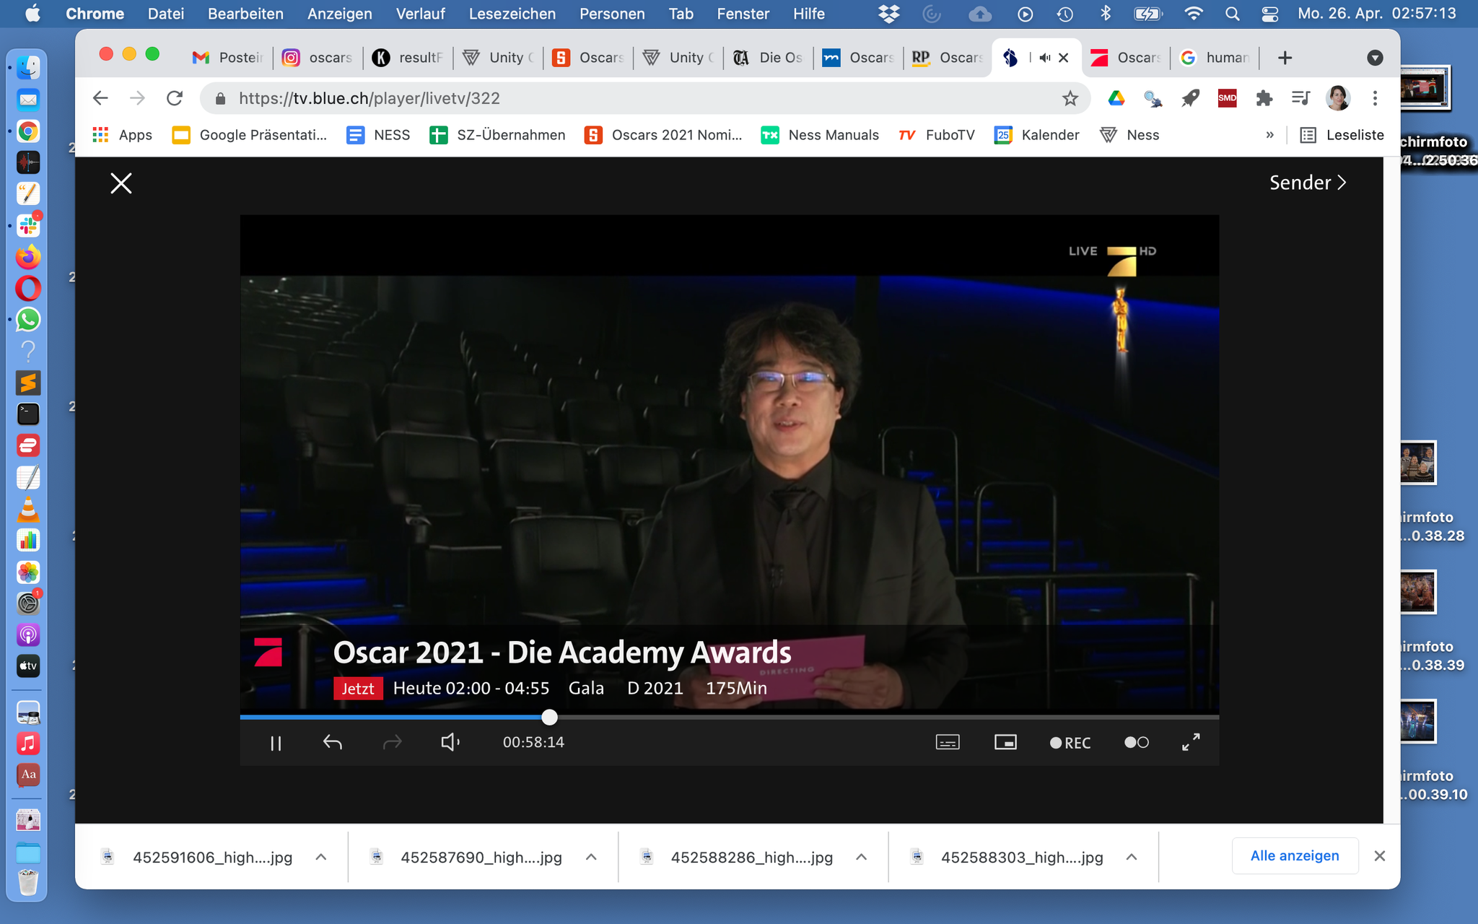Open the Sender channel list
Screen dimensions: 1478x924
click(x=1307, y=183)
